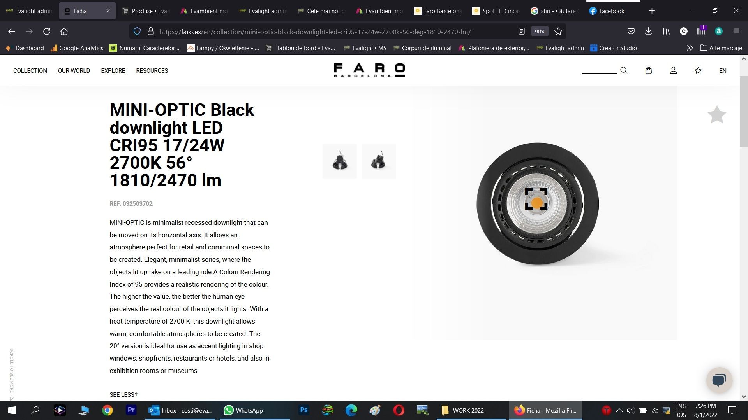Open the shopping bag icon
748x420 pixels.
point(649,70)
